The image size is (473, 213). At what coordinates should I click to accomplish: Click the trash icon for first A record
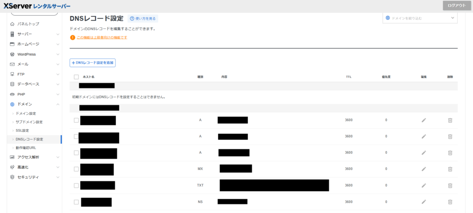[x=450, y=120]
